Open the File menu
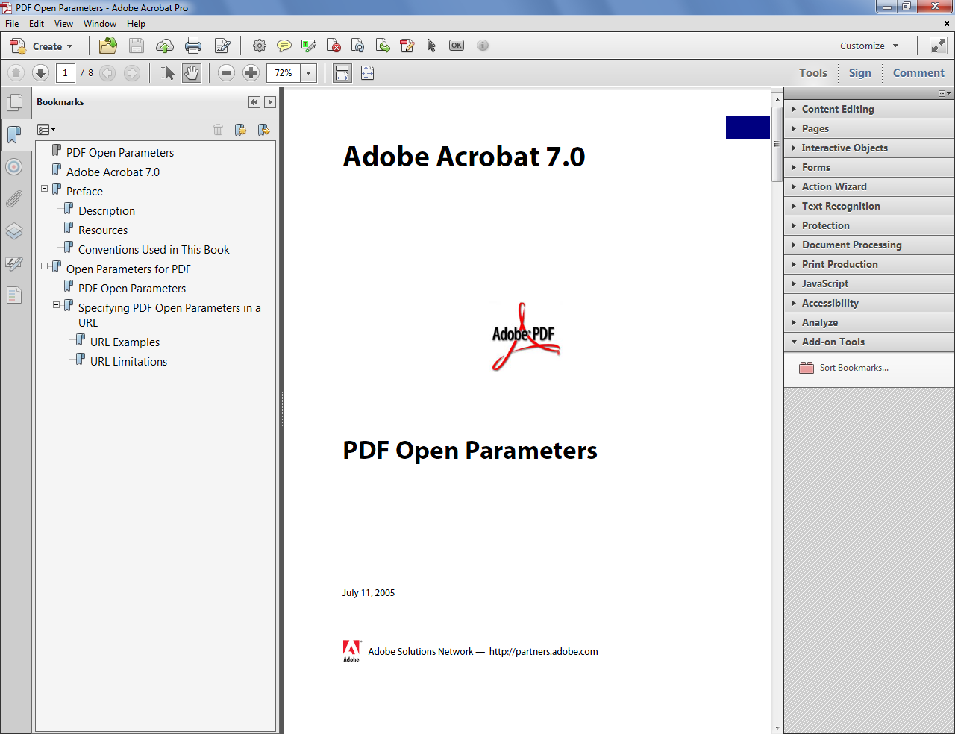Screen dimensions: 955x734 pos(12,24)
